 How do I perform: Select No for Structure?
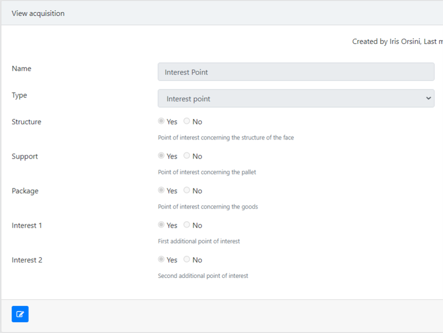pyautogui.click(x=187, y=121)
